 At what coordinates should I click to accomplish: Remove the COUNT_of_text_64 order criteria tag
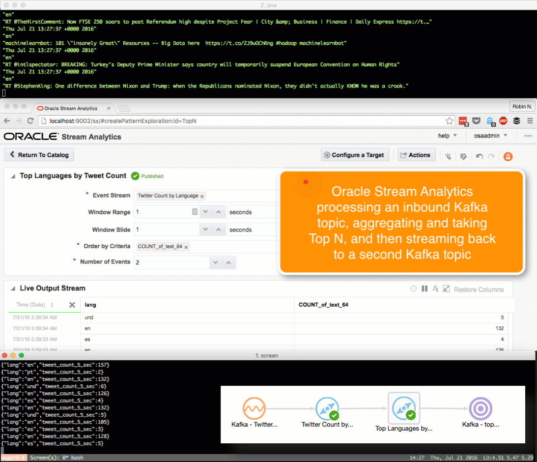[186, 247]
